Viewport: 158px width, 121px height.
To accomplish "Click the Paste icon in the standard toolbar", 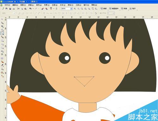I will [x=26, y=9].
